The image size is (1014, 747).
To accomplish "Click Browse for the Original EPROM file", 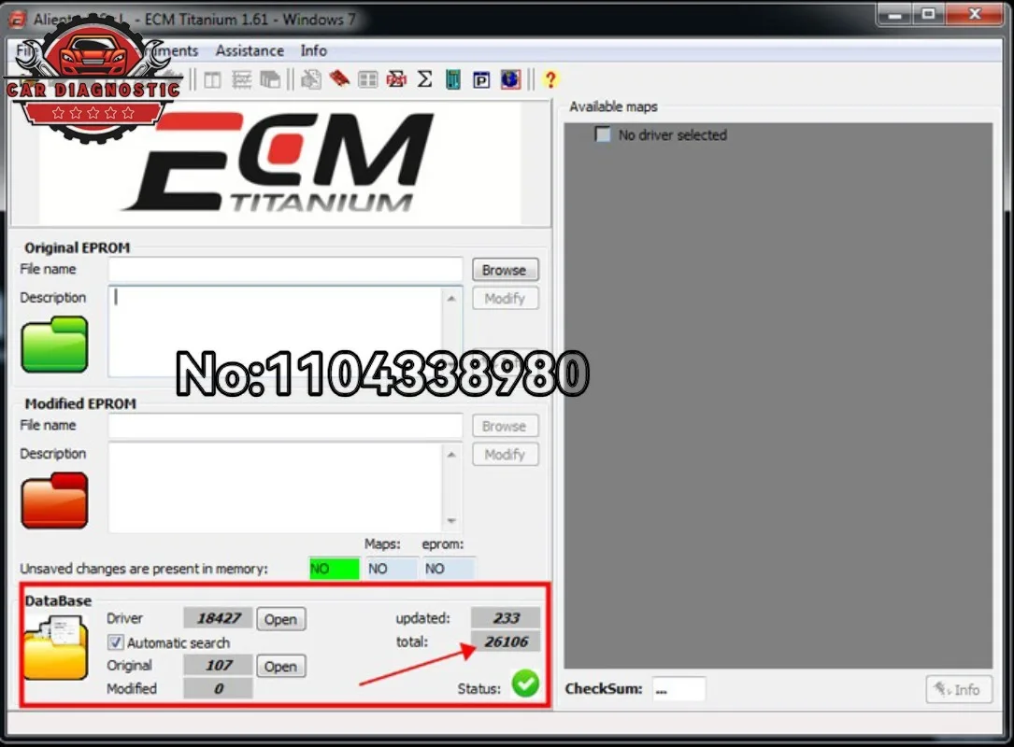I will point(505,270).
